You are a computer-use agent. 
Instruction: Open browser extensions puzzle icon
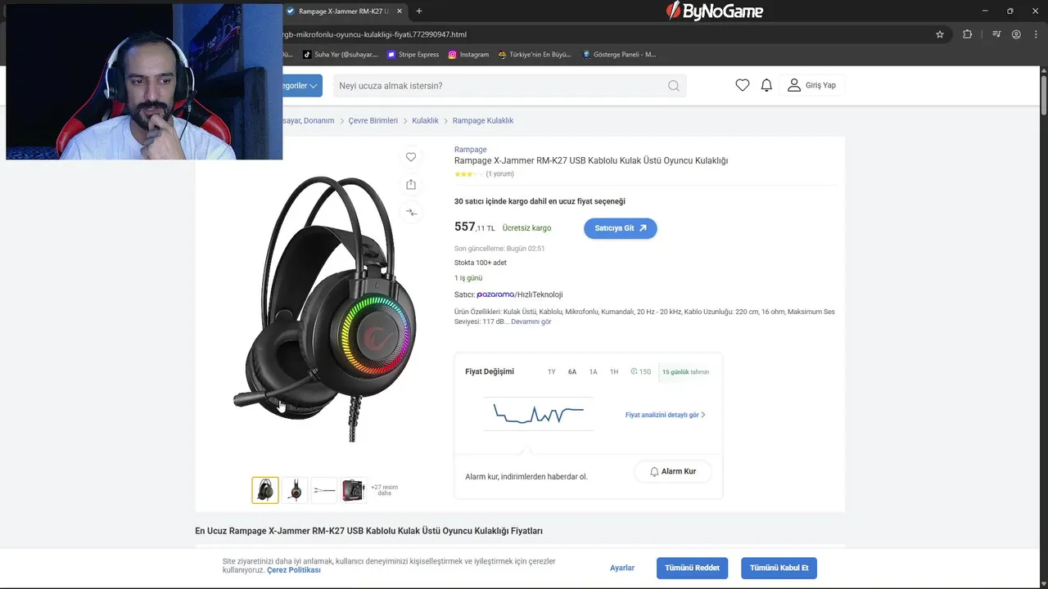[x=968, y=34]
